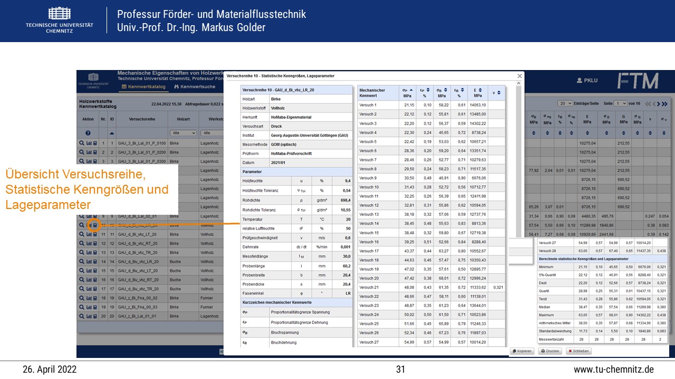Click the help question mark under Aktion
The width and height of the screenshot is (675, 379).
[x=88, y=133]
